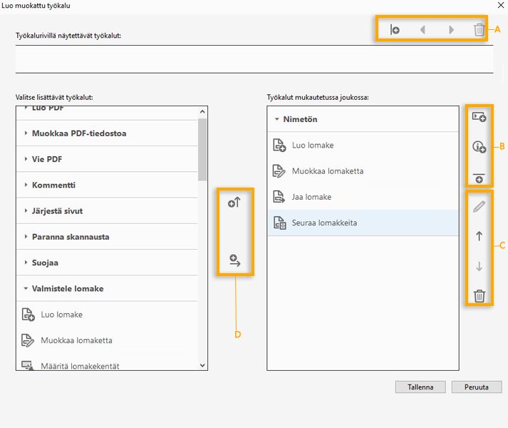This screenshot has height=428, width=508.
Task: Click the move up arrow icon
Action: [x=479, y=236]
